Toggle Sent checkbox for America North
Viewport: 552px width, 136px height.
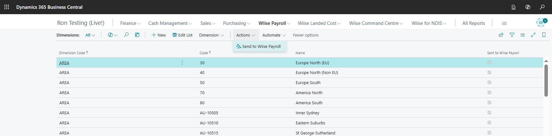pyautogui.click(x=489, y=93)
